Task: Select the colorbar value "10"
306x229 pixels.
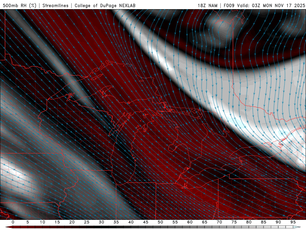Action: pos(42,222)
